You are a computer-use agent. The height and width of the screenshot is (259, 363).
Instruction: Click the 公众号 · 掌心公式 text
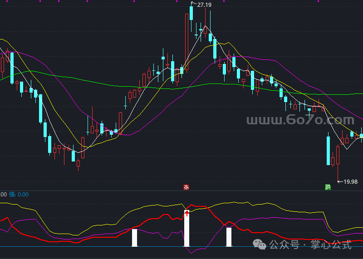point(310,245)
